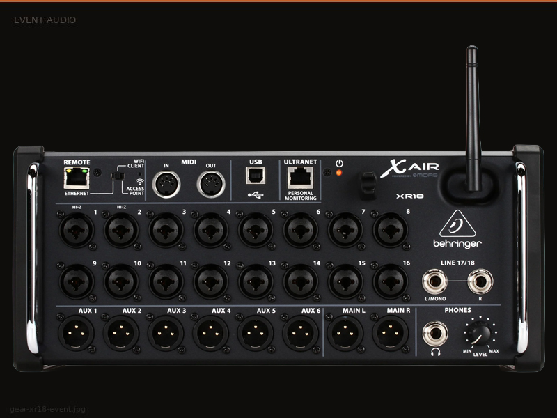Click the AUX 5 XLR output

click(x=256, y=334)
